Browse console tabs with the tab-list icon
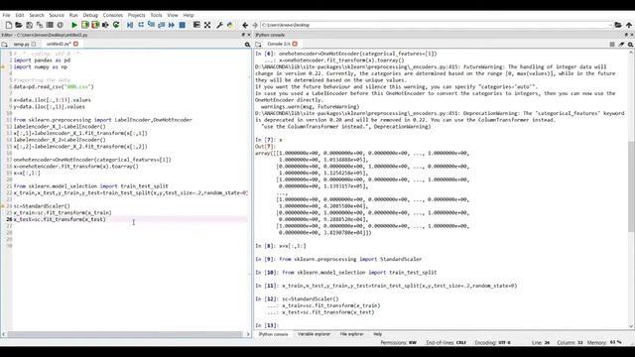635x357 pixels. 258,44
